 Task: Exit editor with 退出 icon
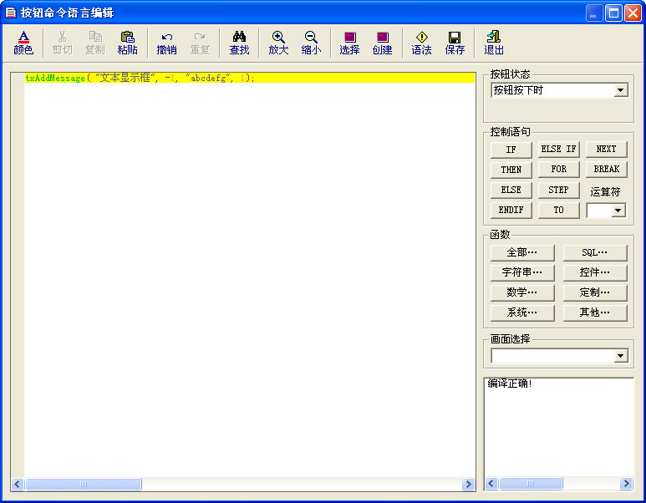494,43
